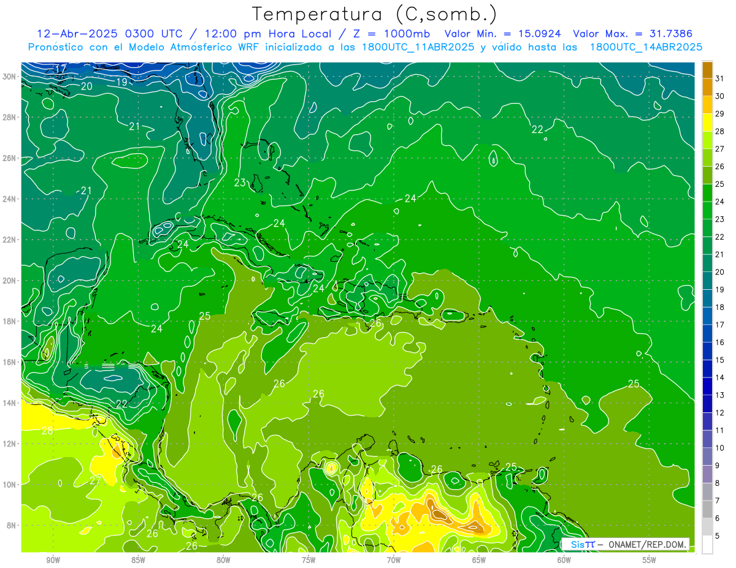Screen dimensions: 736x568
Task: Click the '20' contour label on the map
Action: click(x=86, y=86)
